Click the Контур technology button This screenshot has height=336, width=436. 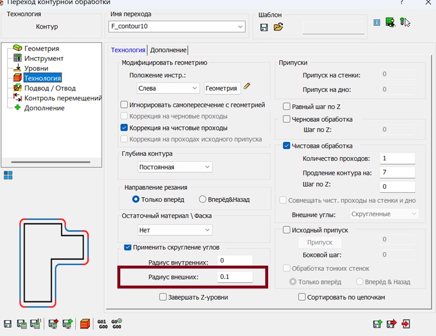[47, 26]
